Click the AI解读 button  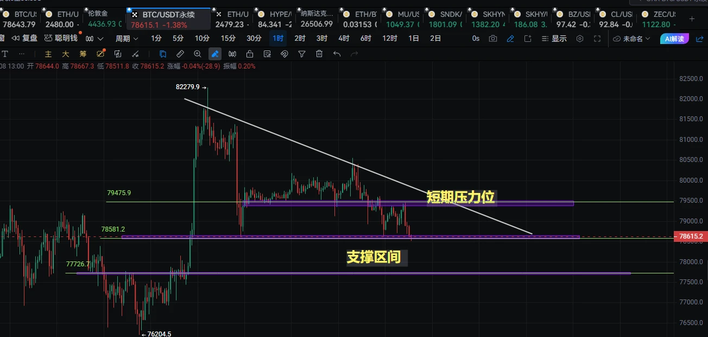coord(674,39)
